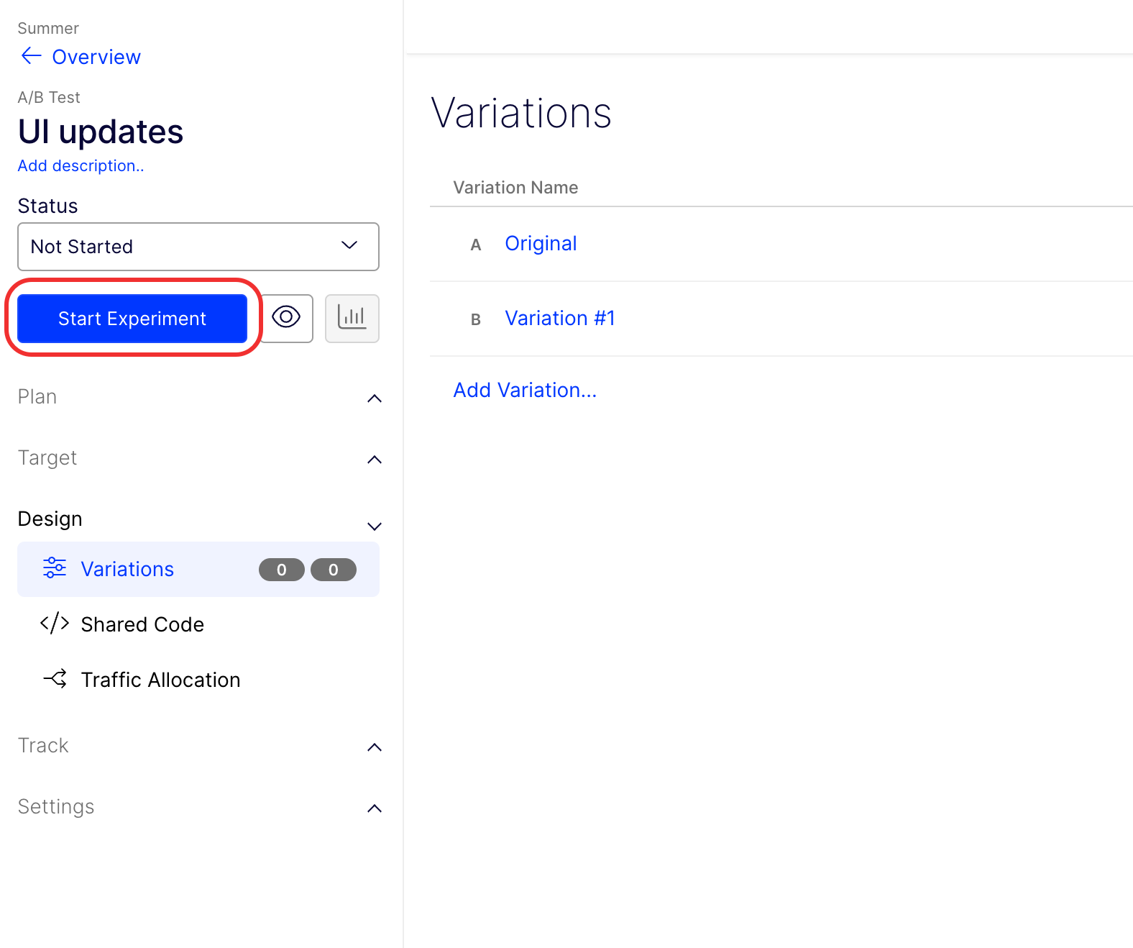Expand the Target section
The image size is (1133, 948).
pyautogui.click(x=374, y=459)
